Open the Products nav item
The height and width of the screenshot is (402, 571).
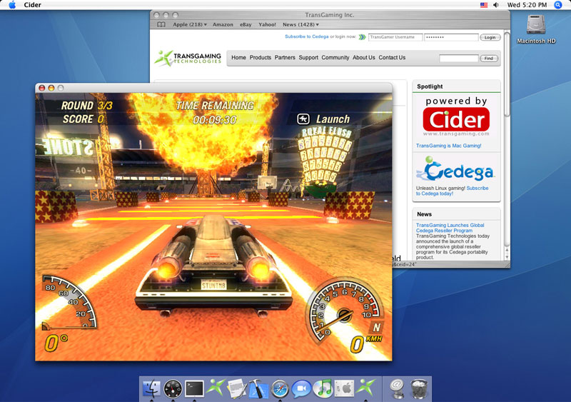[261, 58]
